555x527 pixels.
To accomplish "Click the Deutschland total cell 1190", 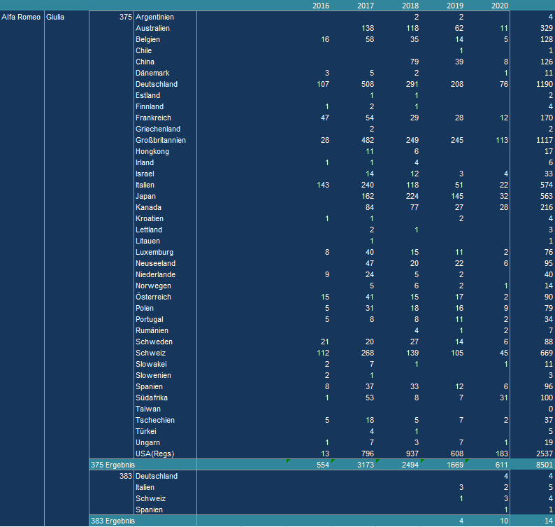I will click(543, 84).
